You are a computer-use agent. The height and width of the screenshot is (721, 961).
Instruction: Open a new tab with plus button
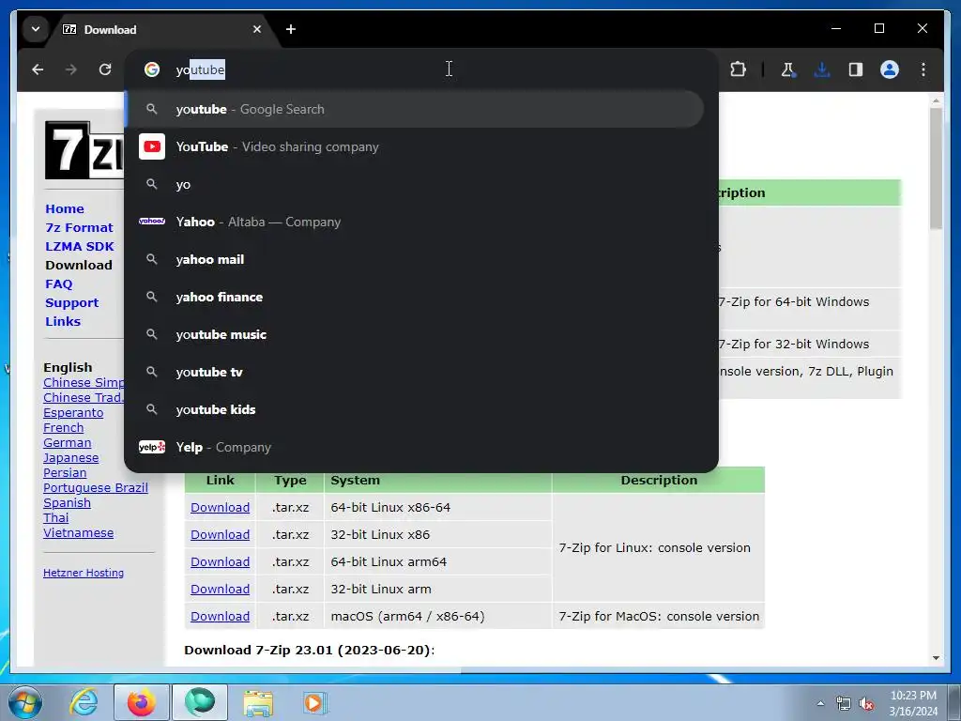291,29
